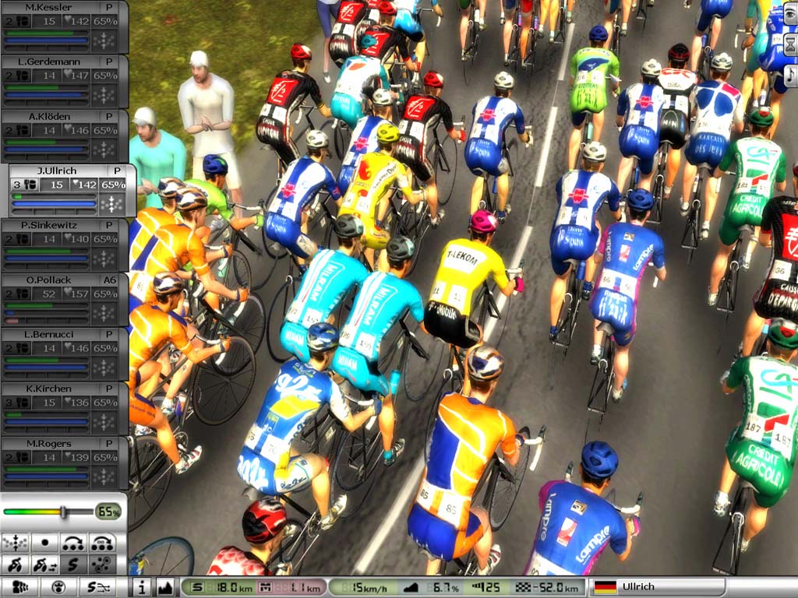
Task: Open the race information 'i' panel
Action: click(x=142, y=587)
